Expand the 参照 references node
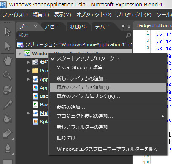Image resolution: width=172 pixels, height=164 pixels. [x=29, y=62]
